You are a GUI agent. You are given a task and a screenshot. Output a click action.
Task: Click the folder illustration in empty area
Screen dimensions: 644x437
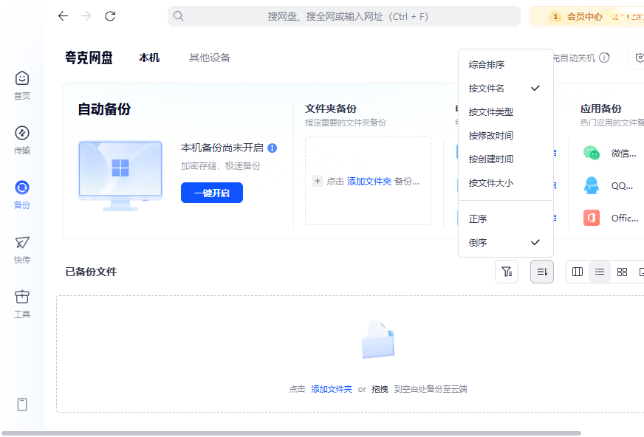click(x=378, y=340)
